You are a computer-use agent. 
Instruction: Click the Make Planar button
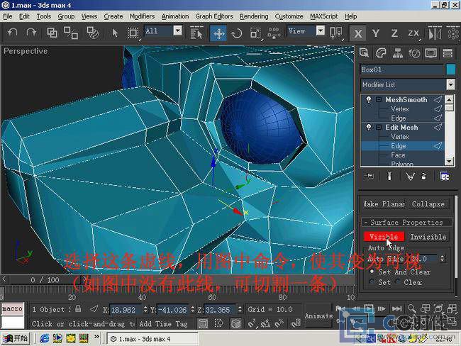(384, 203)
